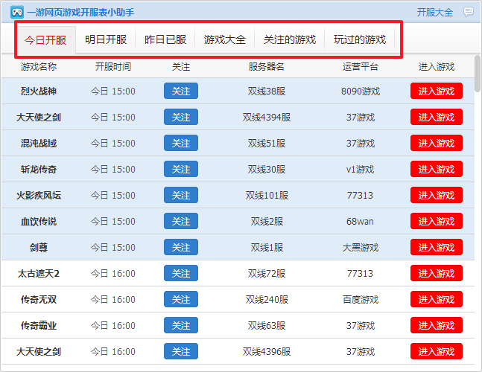This screenshot has height=372, width=482.
Task: Enter 烈火战神 via 进入游戏 button
Action: tap(437, 91)
